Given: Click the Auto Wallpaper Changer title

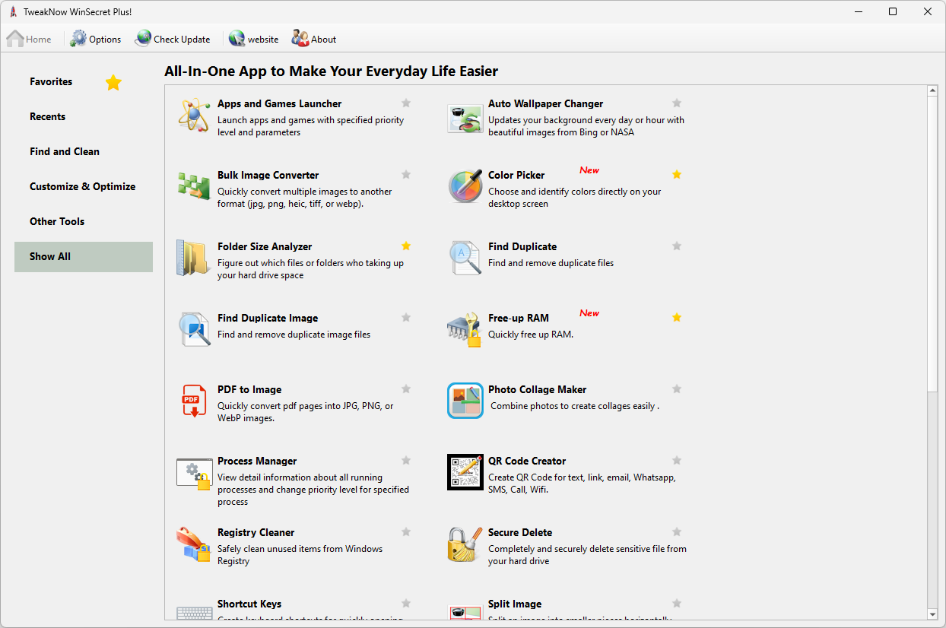Looking at the screenshot, I should (x=545, y=103).
